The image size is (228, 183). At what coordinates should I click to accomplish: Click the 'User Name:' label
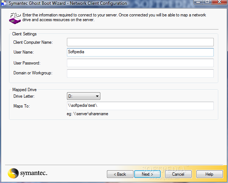[x=24, y=52]
